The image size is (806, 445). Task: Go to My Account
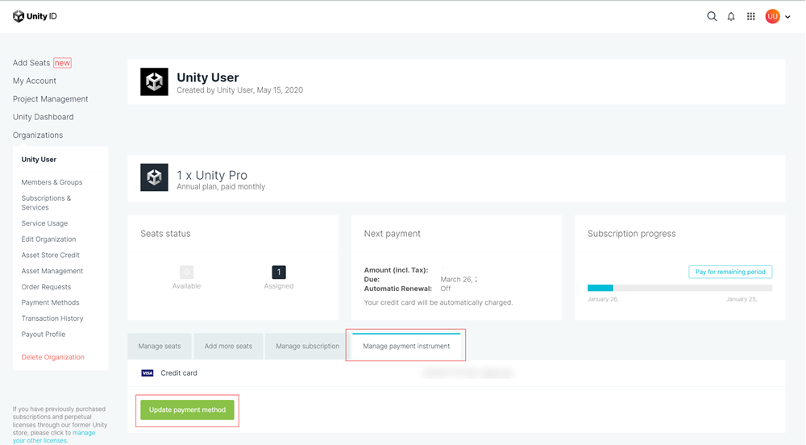(x=35, y=81)
